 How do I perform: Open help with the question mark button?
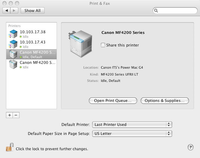click(x=190, y=147)
